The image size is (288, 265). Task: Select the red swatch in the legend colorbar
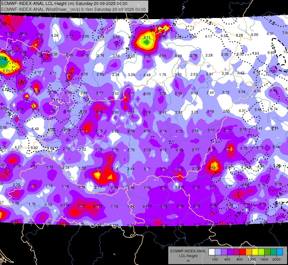click(x=243, y=252)
